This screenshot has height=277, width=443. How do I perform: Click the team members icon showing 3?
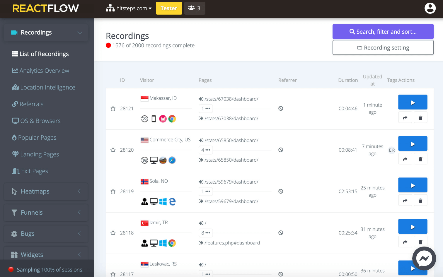[195, 8]
